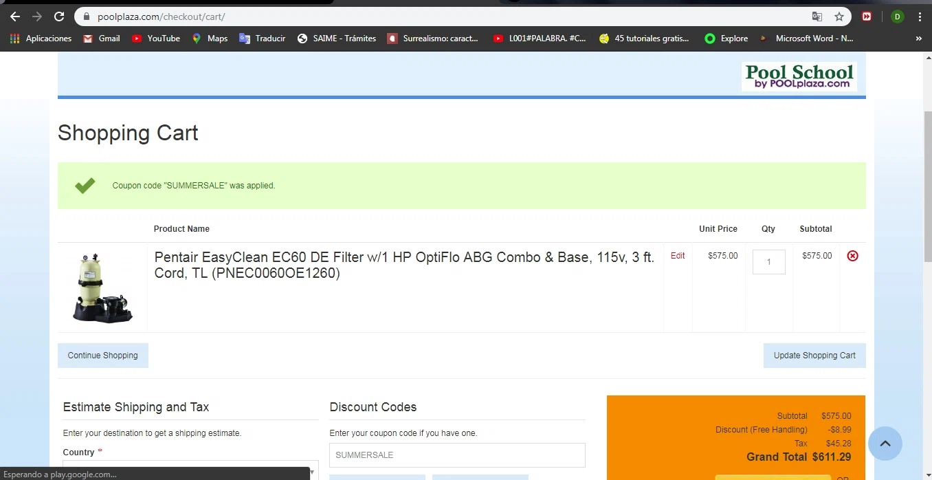Edit the Pentair EasyClean cart item
Viewport: 932px width, 480px height.
(678, 256)
